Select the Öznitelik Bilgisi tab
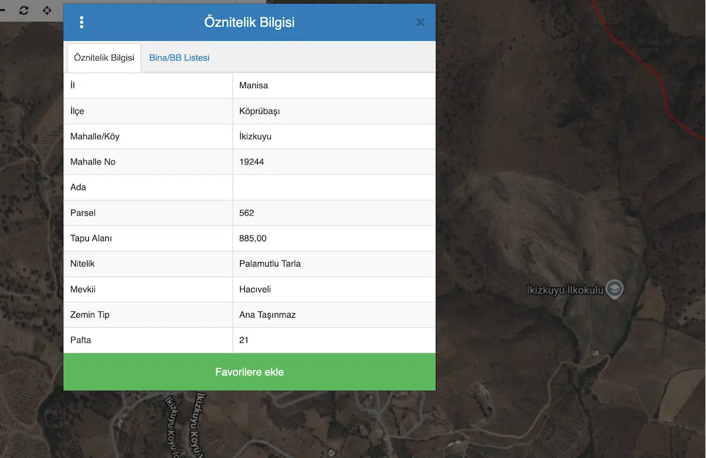The width and height of the screenshot is (706, 458). (104, 58)
